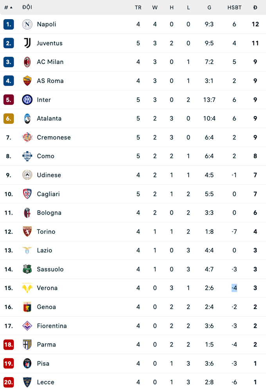Screen dimensions: 266x390
Task: Click Atalanta's gold rank 6 badge
Action: [9, 118]
